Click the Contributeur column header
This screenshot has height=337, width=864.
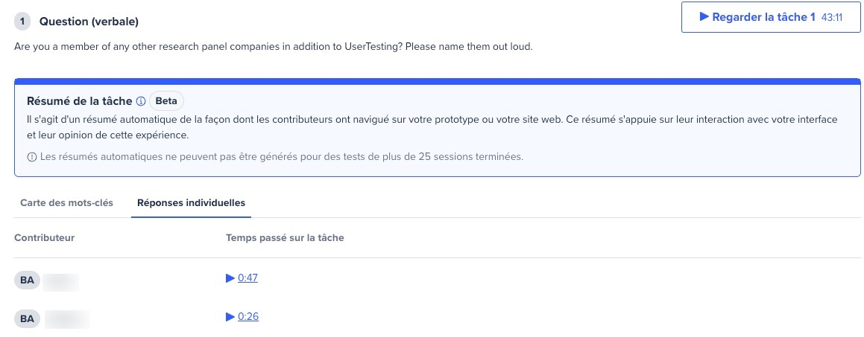[x=45, y=238]
